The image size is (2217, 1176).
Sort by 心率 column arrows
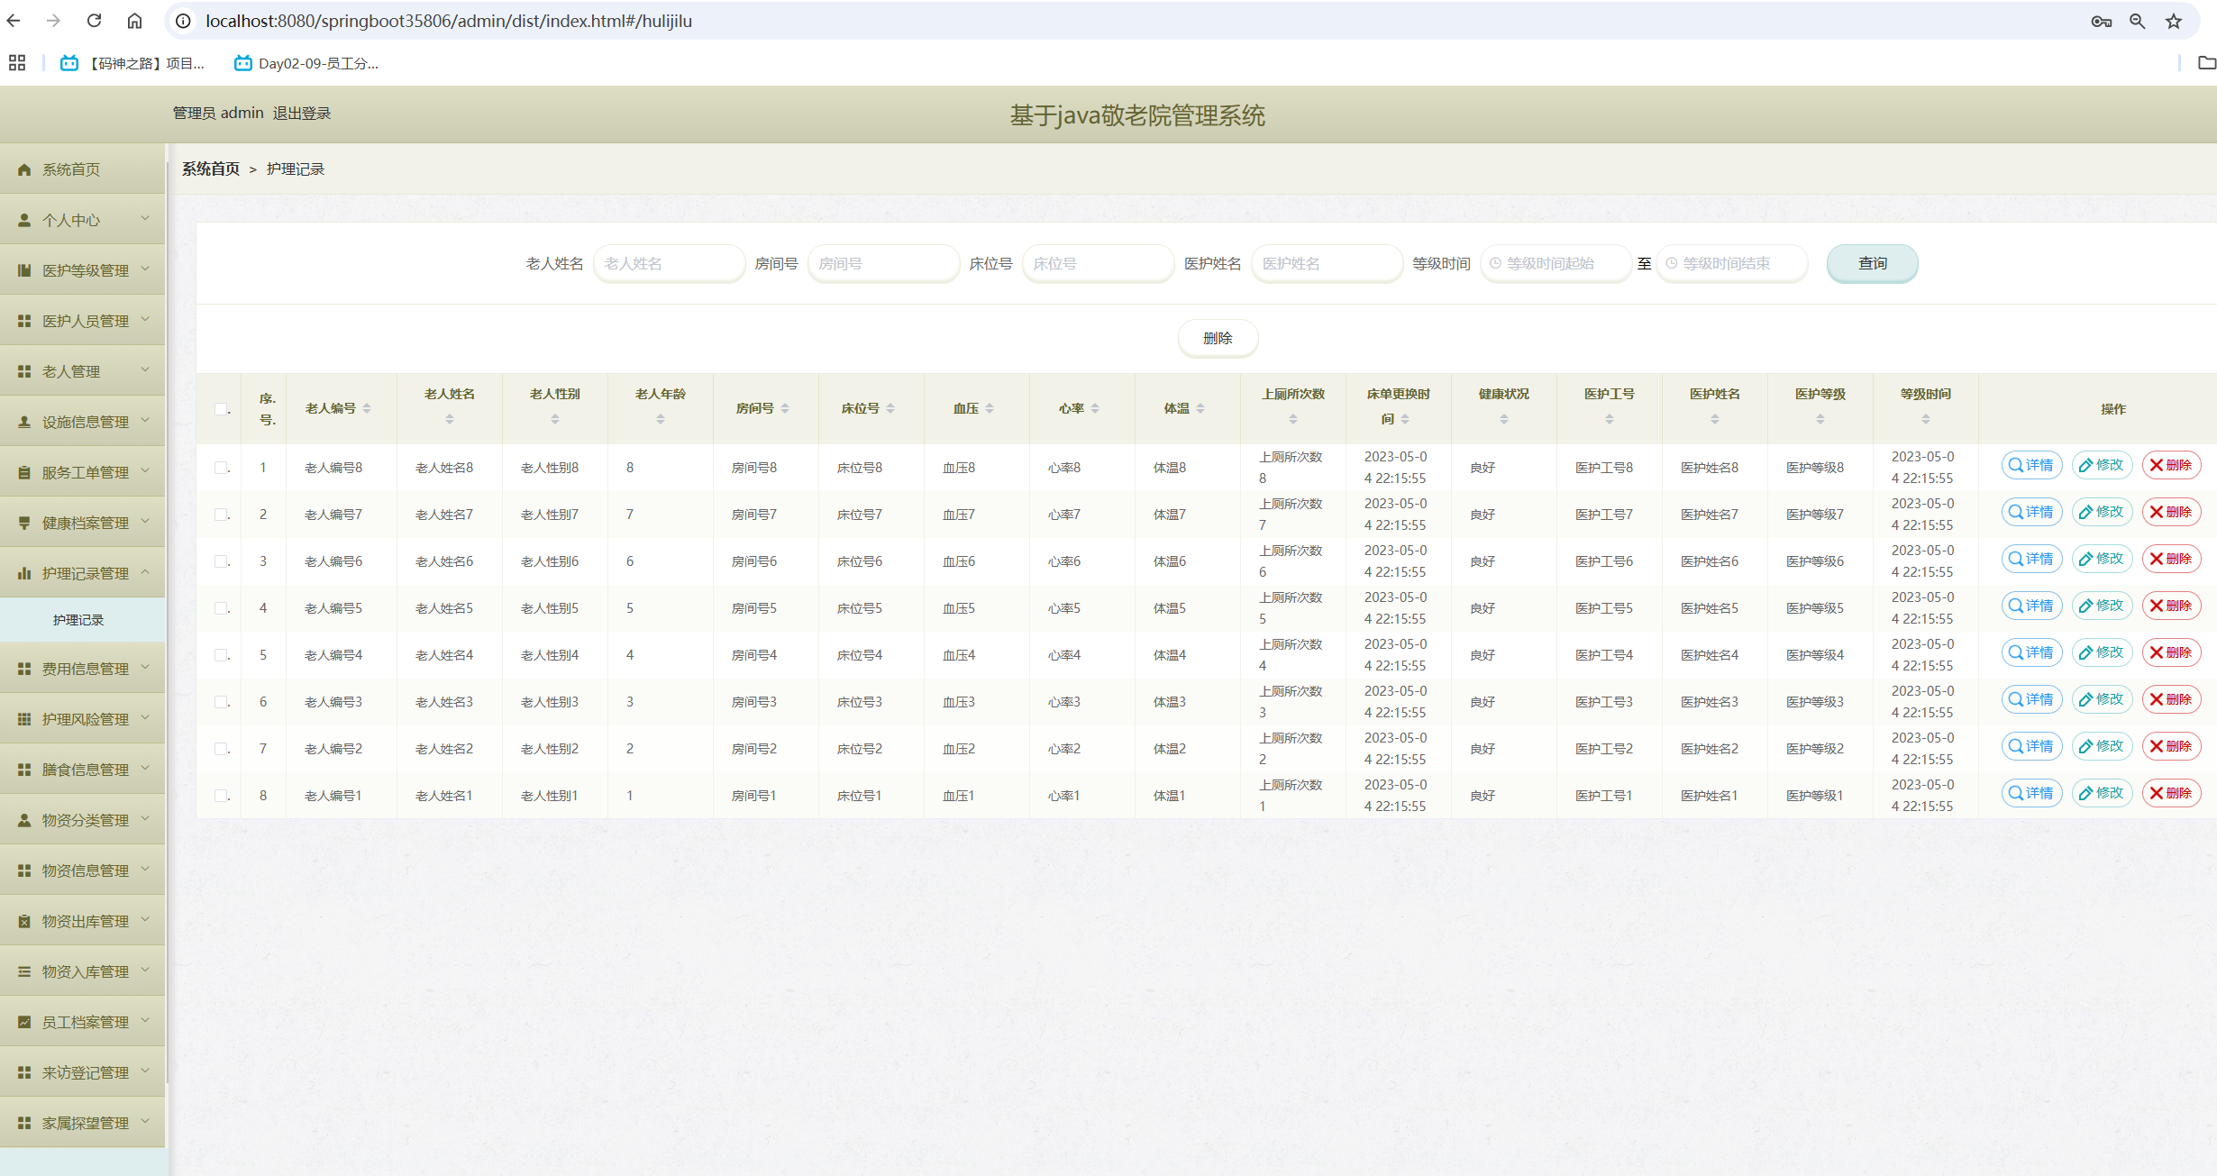pyautogui.click(x=1095, y=409)
